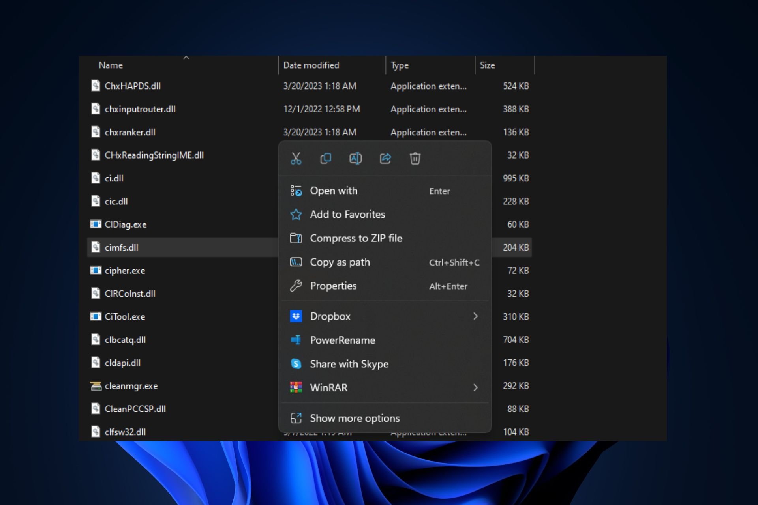Select PowerRename entry
The height and width of the screenshot is (505, 758).
[385, 340]
